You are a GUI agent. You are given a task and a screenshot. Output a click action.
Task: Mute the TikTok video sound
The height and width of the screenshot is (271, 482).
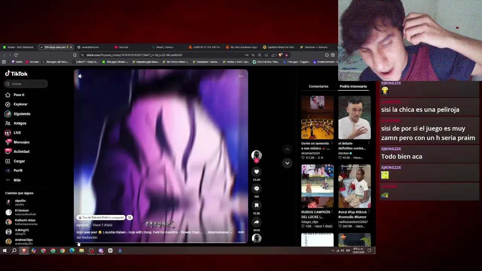tap(80, 76)
